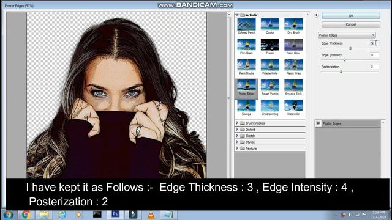This screenshot has width=392, height=220.
Task: Expand the Sketch filter folder
Action: [x=237, y=136]
